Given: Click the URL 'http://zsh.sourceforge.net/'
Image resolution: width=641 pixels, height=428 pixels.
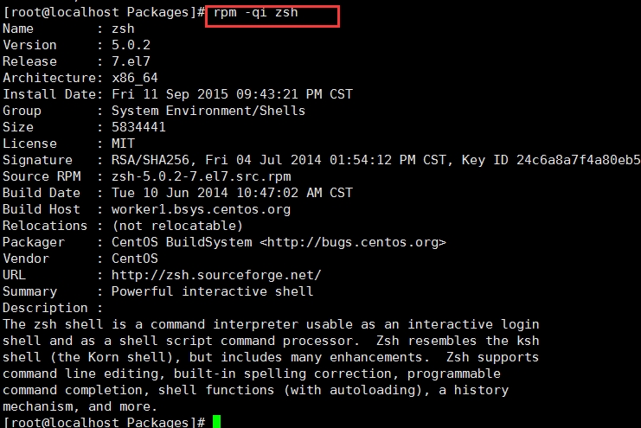Looking at the screenshot, I should [216, 275].
